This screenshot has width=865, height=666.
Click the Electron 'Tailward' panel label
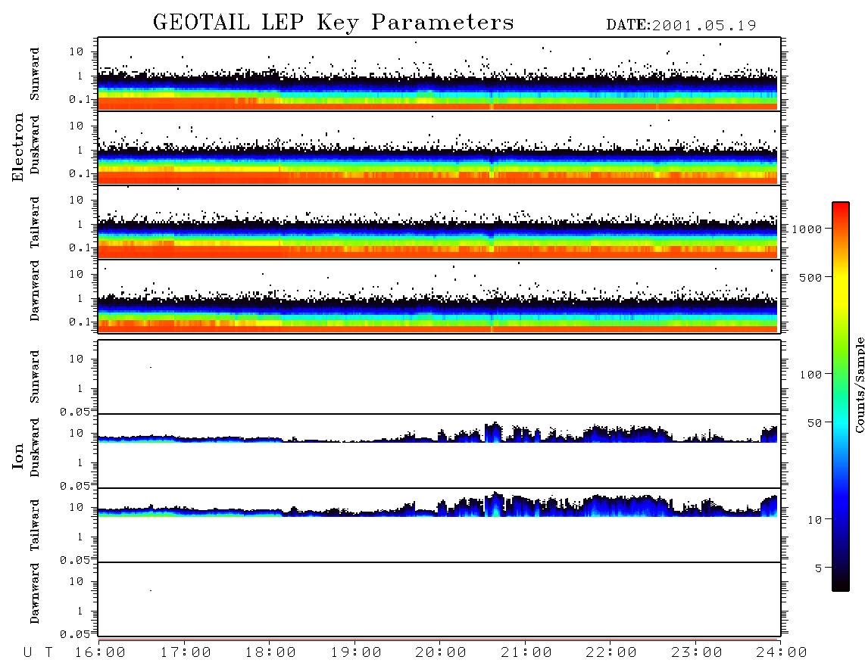tap(35, 223)
